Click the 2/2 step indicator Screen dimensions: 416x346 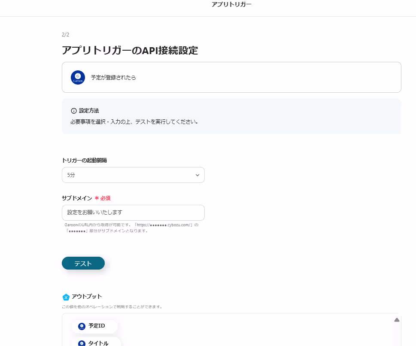(x=66, y=34)
